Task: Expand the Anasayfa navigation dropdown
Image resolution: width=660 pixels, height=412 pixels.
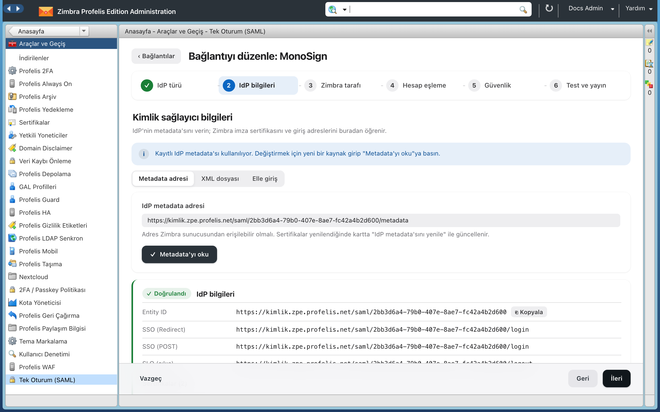Action: (x=84, y=31)
